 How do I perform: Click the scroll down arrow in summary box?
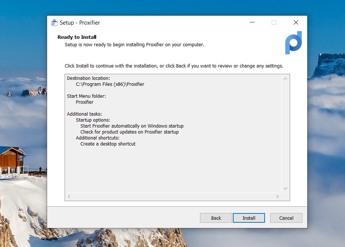285,188
